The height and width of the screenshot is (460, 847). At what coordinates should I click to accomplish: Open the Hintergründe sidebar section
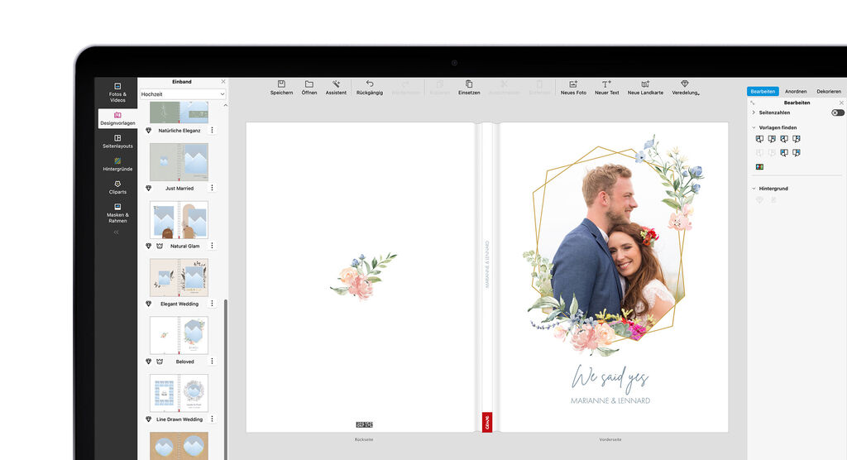tap(117, 165)
